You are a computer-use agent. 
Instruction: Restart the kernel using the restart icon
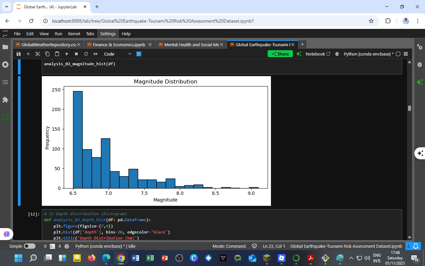pos(86,54)
